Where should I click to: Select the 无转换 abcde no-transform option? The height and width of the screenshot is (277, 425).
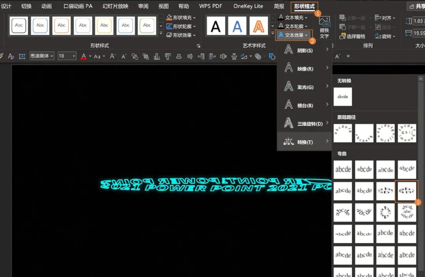click(x=343, y=97)
